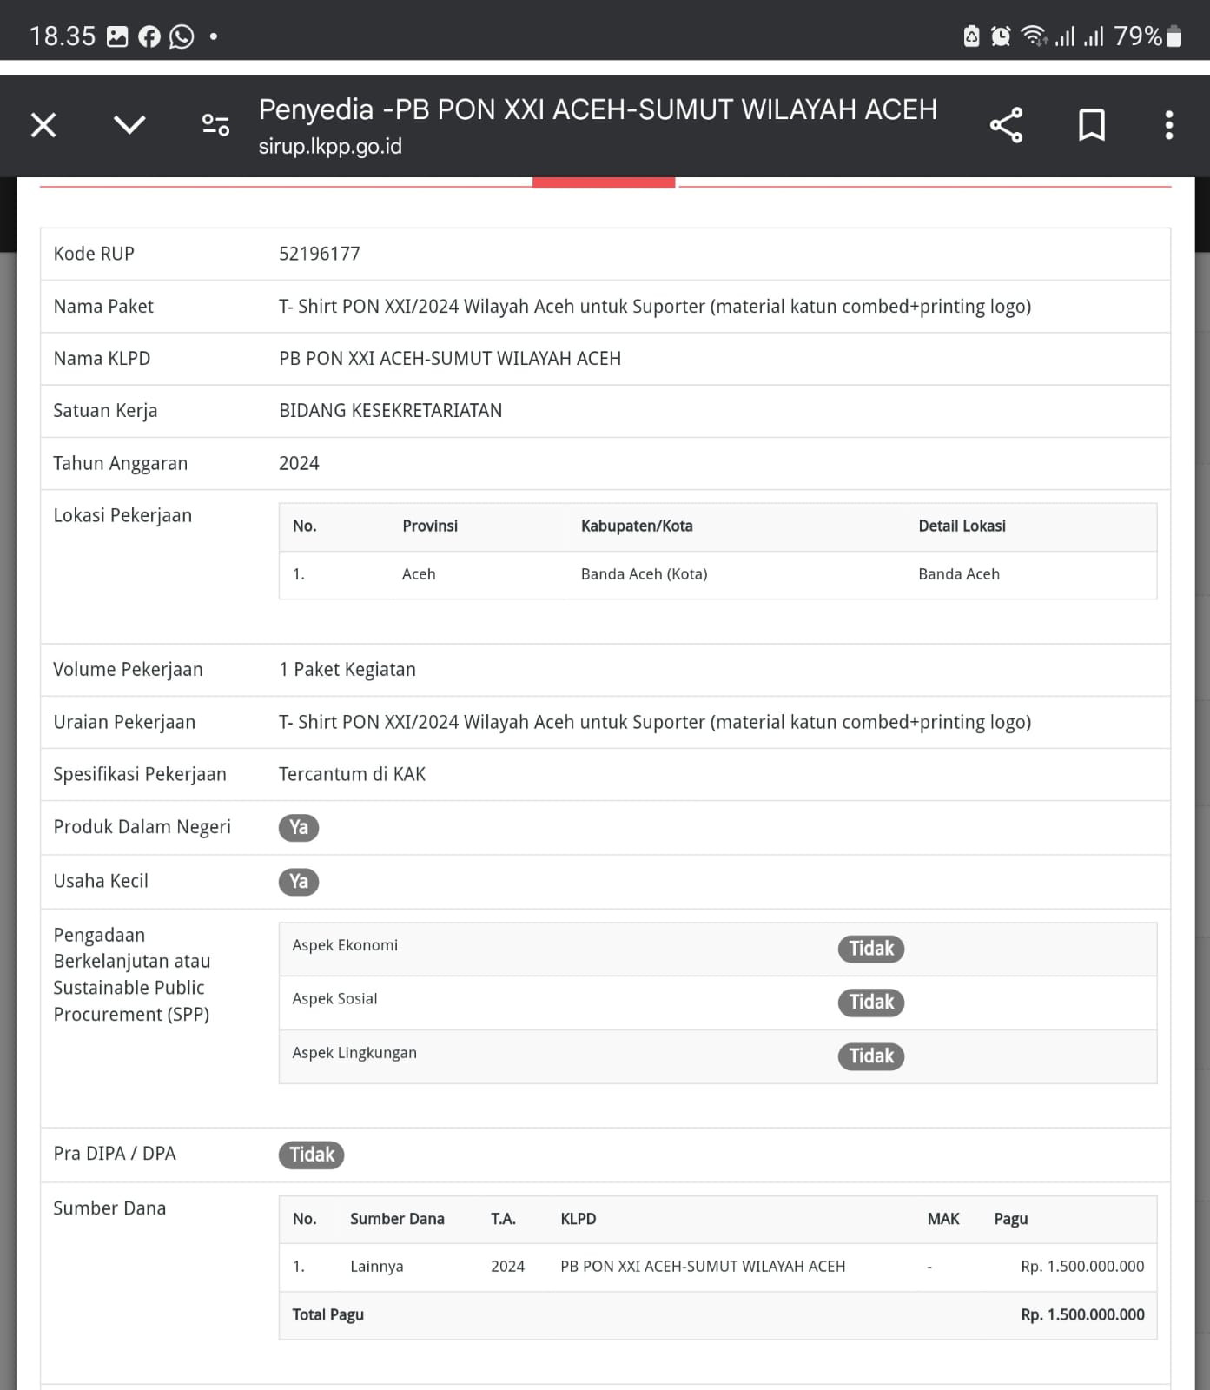Viewport: 1210px width, 1390px height.
Task: Tap the Aspek Sosial label
Action: pos(334,999)
